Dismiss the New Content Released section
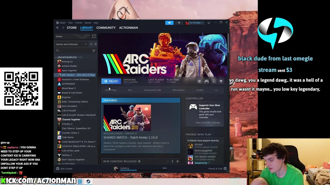The height and width of the screenshot is (185, 330). (x=177, y=161)
